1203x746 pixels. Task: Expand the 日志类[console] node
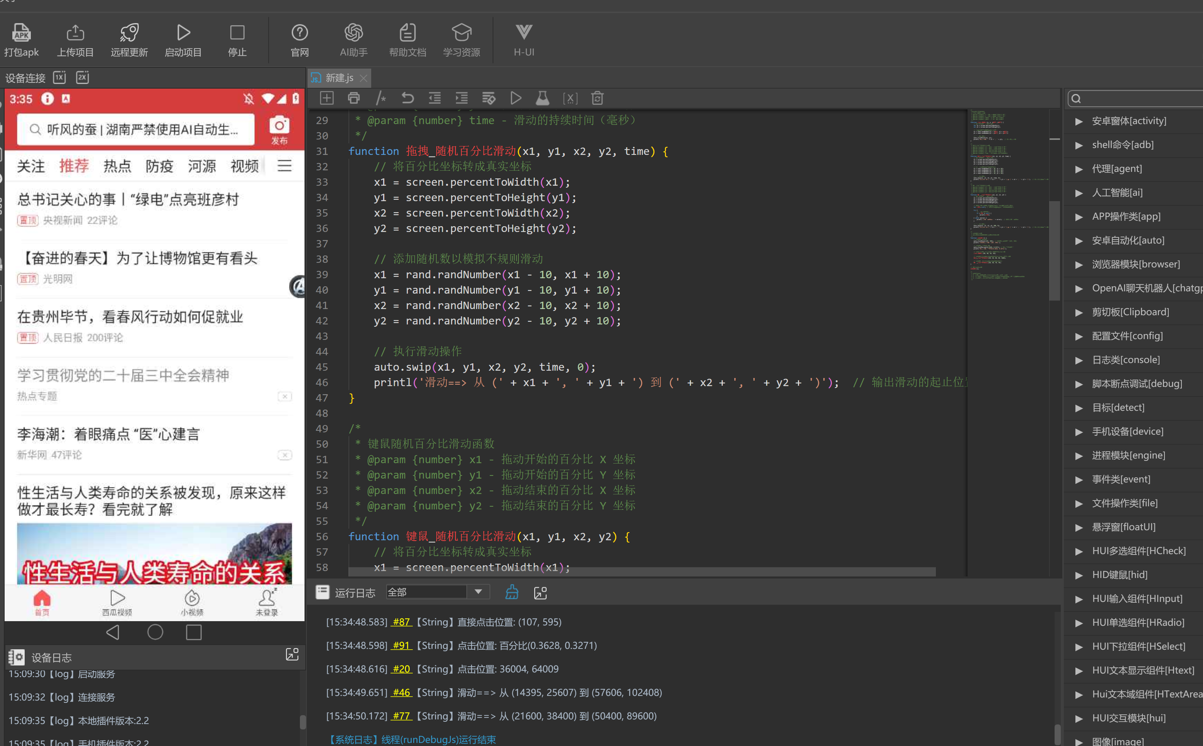click(1078, 360)
